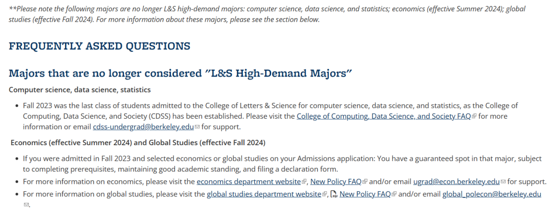
Task: Email cdss-undergrad@berkeley.edu via its link
Action: 143,127
